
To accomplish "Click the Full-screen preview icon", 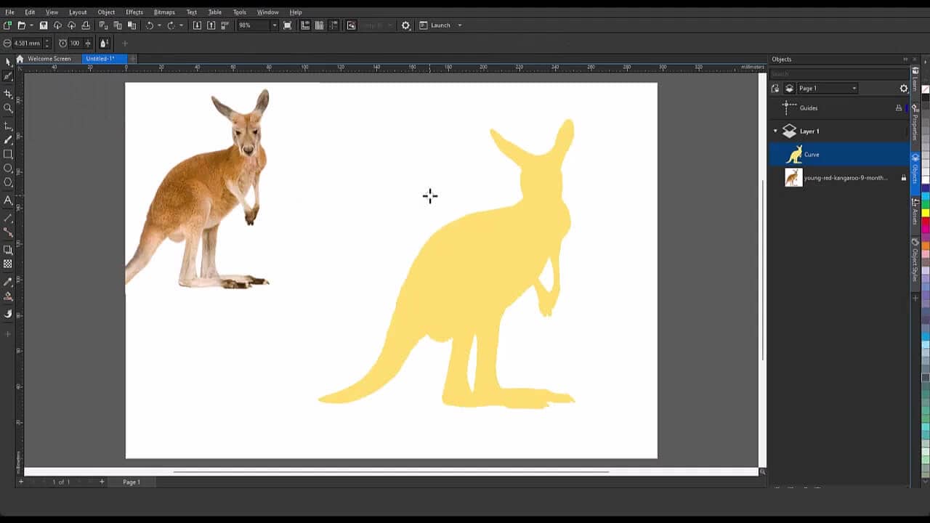I will click(x=288, y=25).
